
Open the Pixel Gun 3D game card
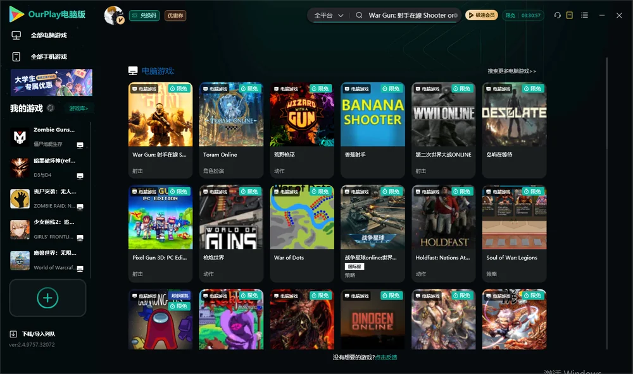point(160,234)
